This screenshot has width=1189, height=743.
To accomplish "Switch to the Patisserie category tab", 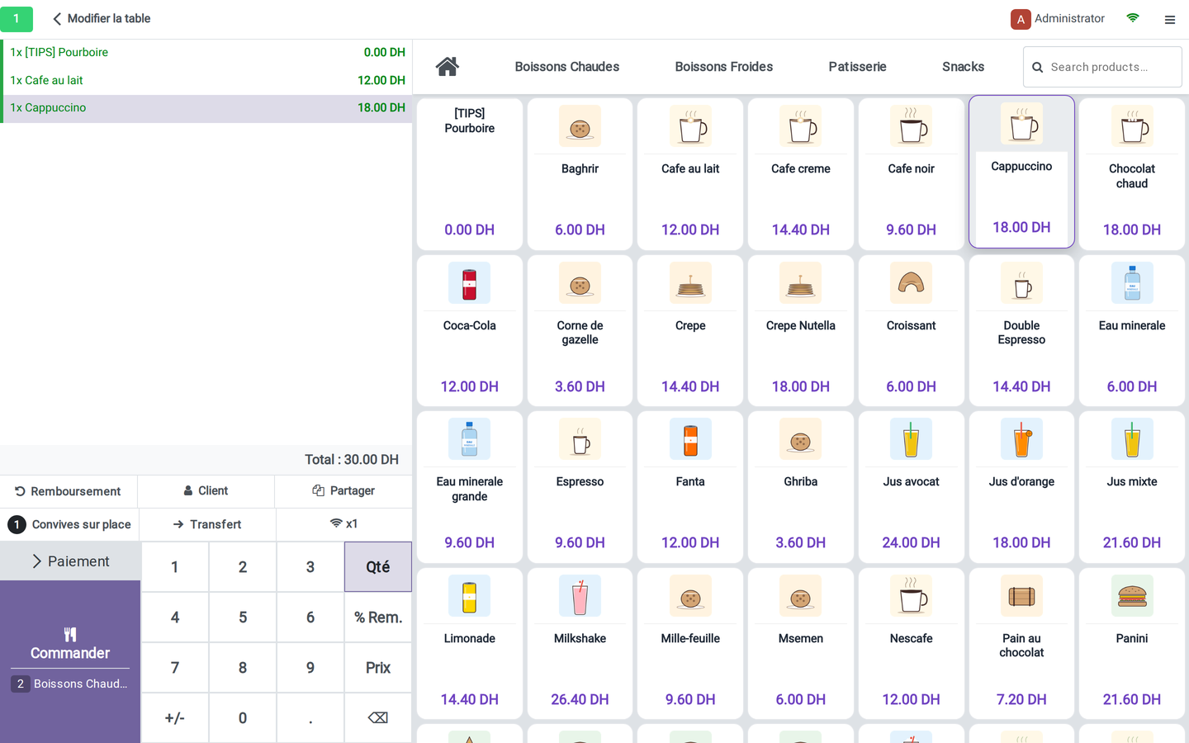I will tap(857, 67).
